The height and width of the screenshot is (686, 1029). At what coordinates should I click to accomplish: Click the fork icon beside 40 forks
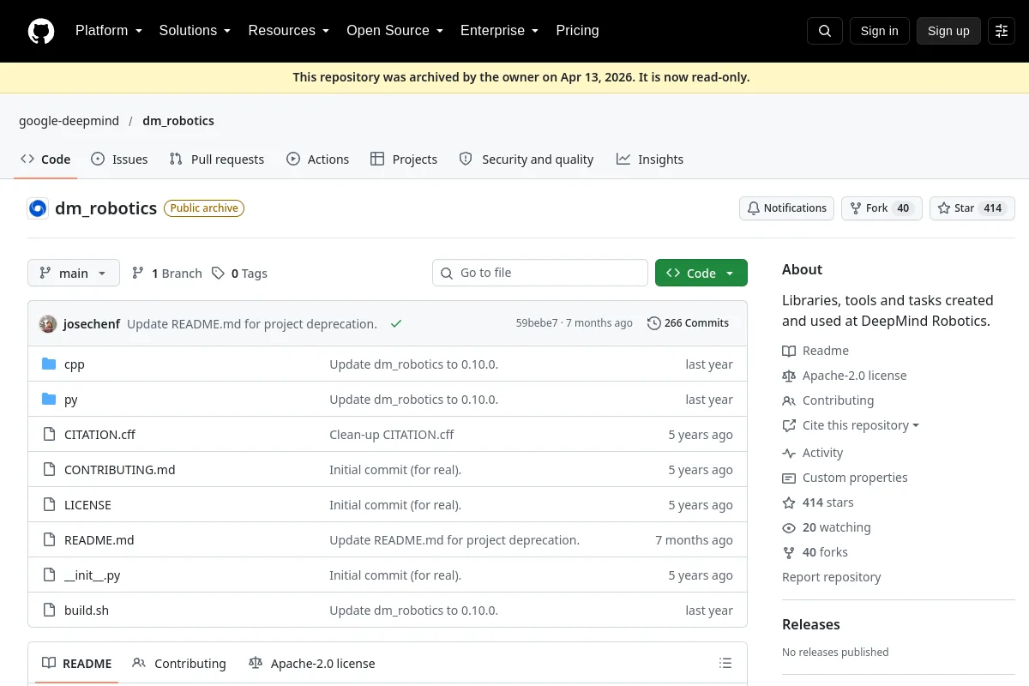click(789, 552)
